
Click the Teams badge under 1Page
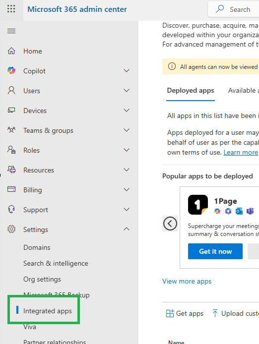tap(250, 211)
